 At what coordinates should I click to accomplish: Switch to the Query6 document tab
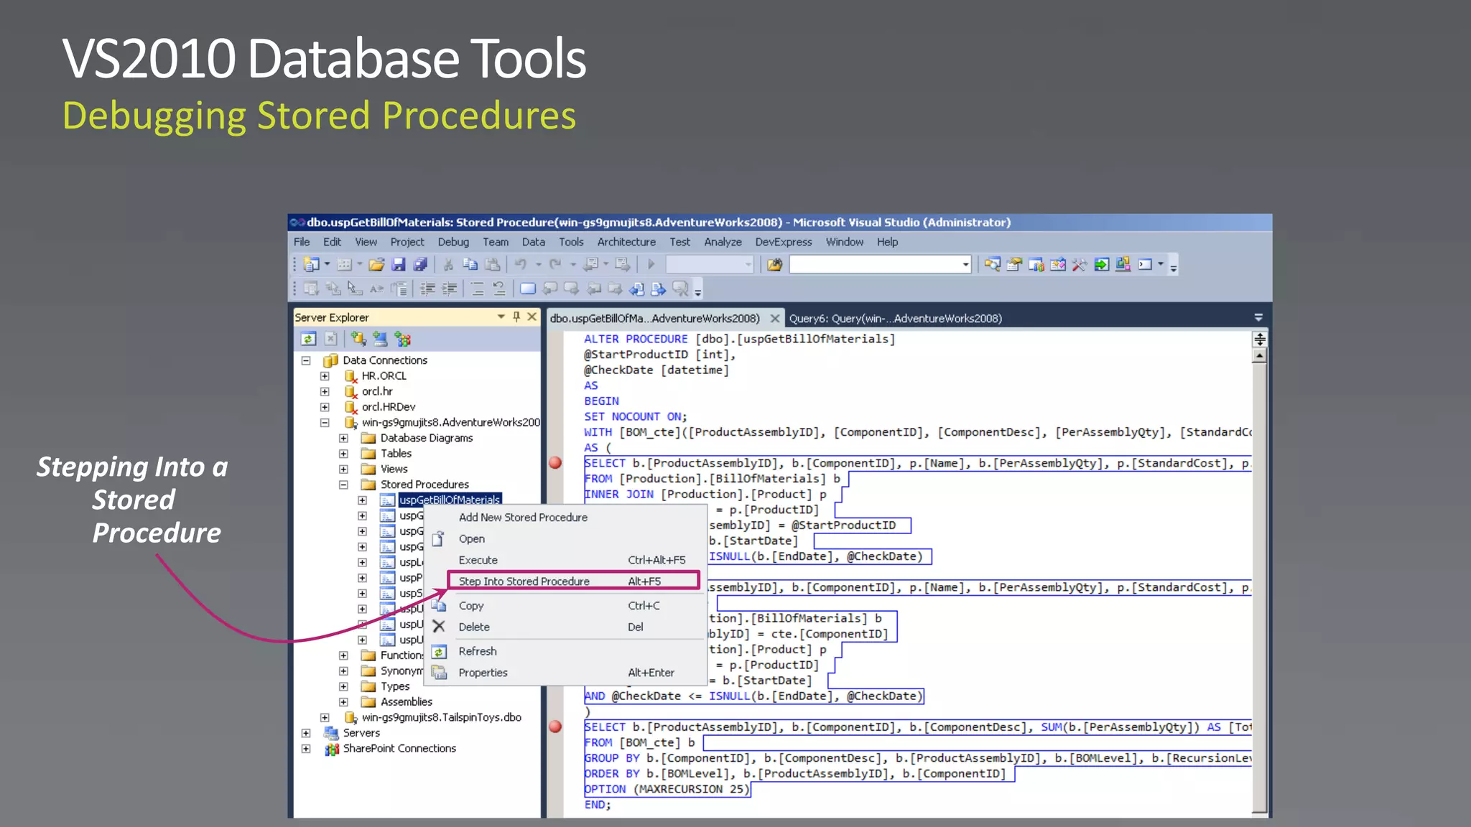[895, 318]
